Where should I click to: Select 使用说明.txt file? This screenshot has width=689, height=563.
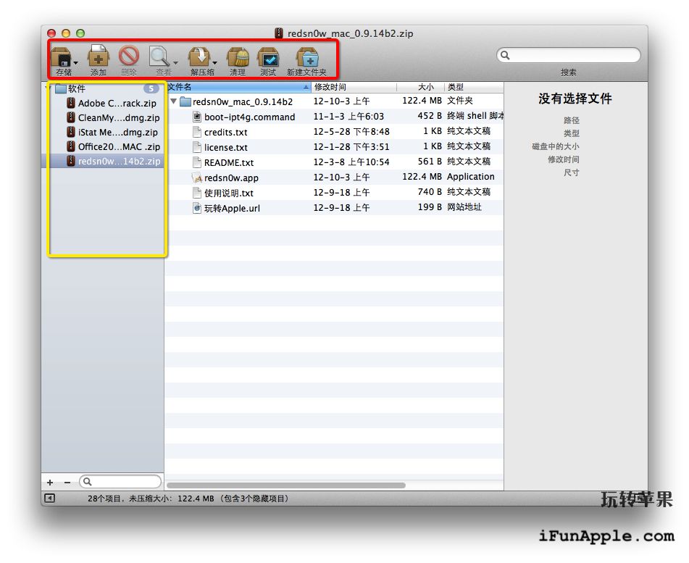(335, 193)
